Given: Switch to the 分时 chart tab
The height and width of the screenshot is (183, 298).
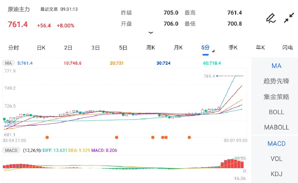Looking at the screenshot, I should [x=14, y=48].
